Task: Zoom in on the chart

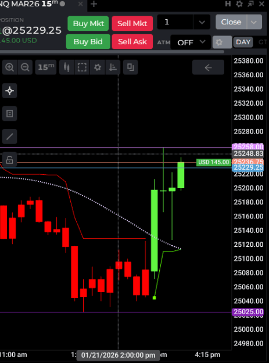Action: click(9, 67)
